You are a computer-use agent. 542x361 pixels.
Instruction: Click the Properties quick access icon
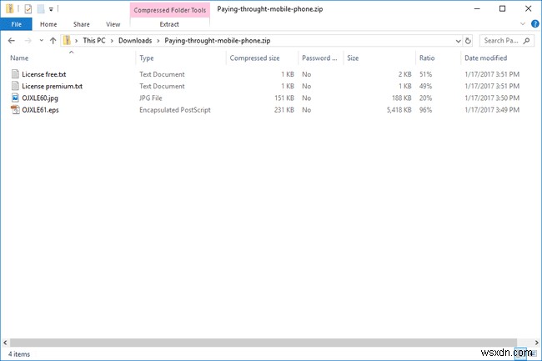pos(28,9)
